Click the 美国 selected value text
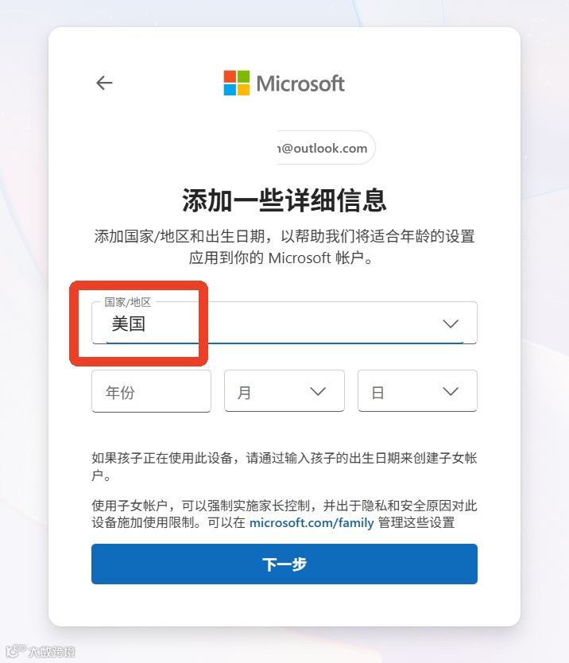 (129, 324)
